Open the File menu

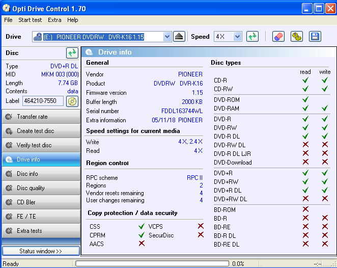point(8,20)
